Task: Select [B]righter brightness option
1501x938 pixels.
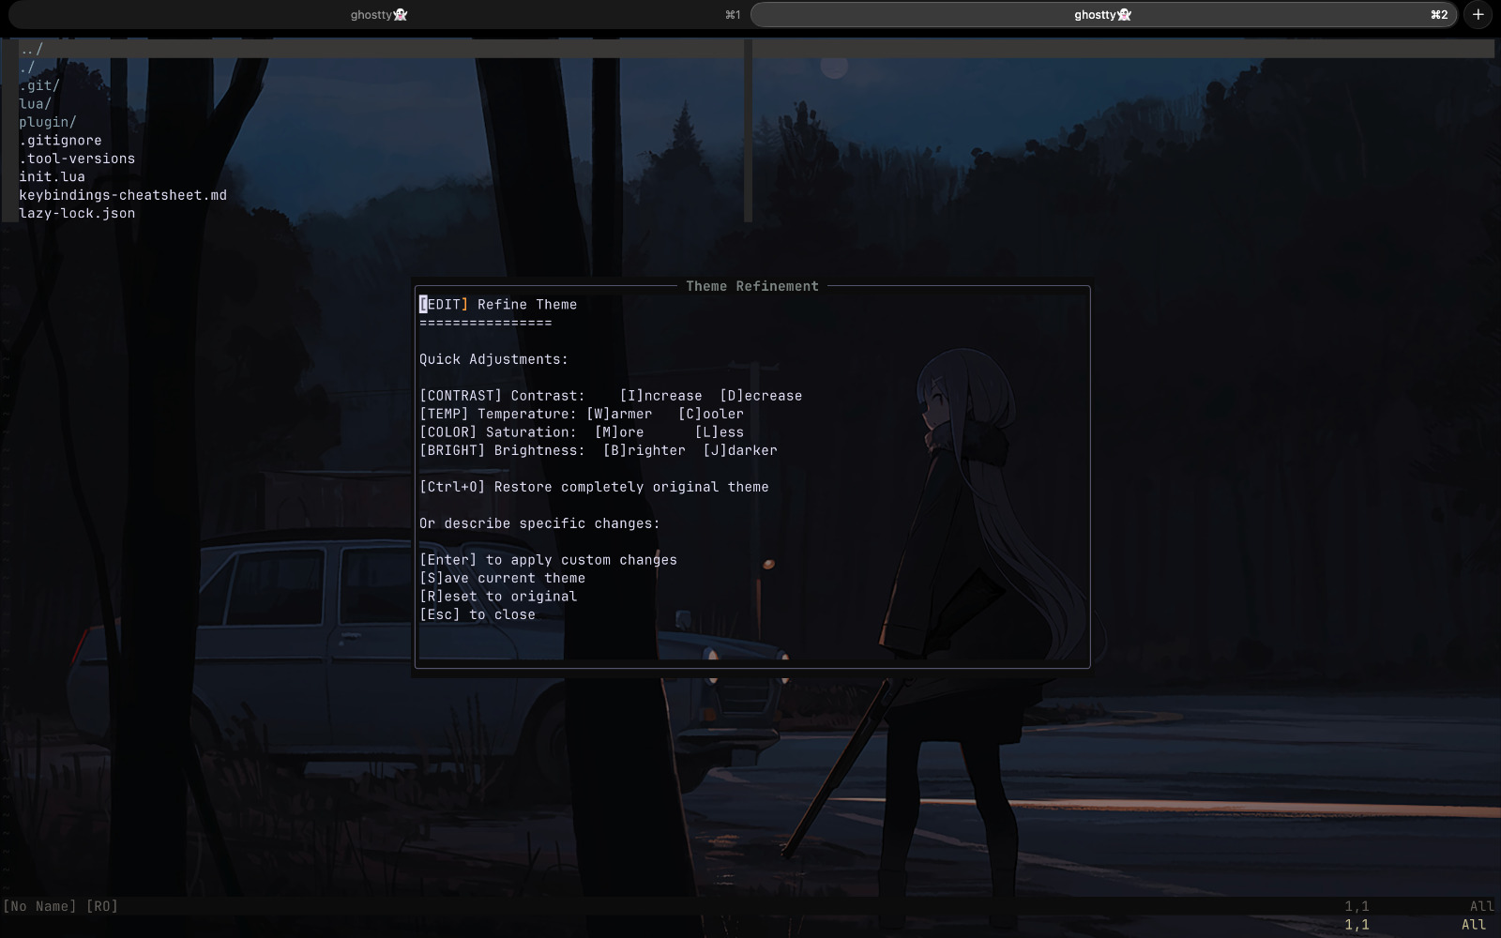Action: 643,450
